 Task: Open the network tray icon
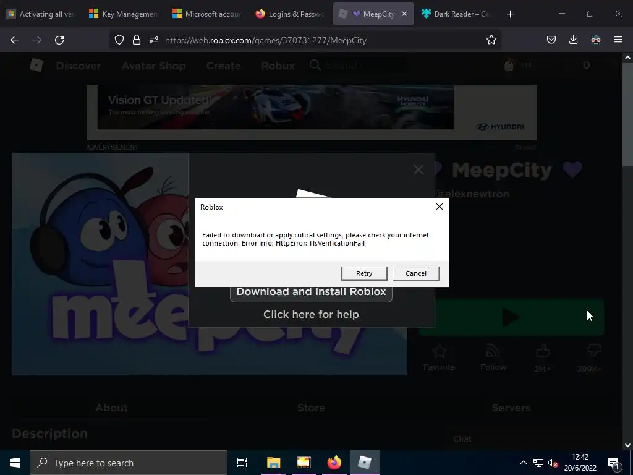(x=538, y=463)
